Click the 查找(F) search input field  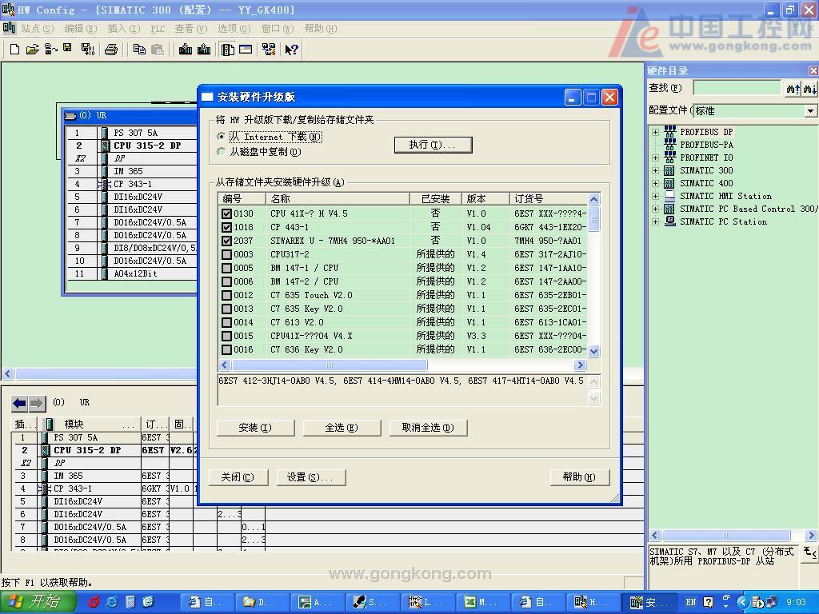(x=737, y=88)
